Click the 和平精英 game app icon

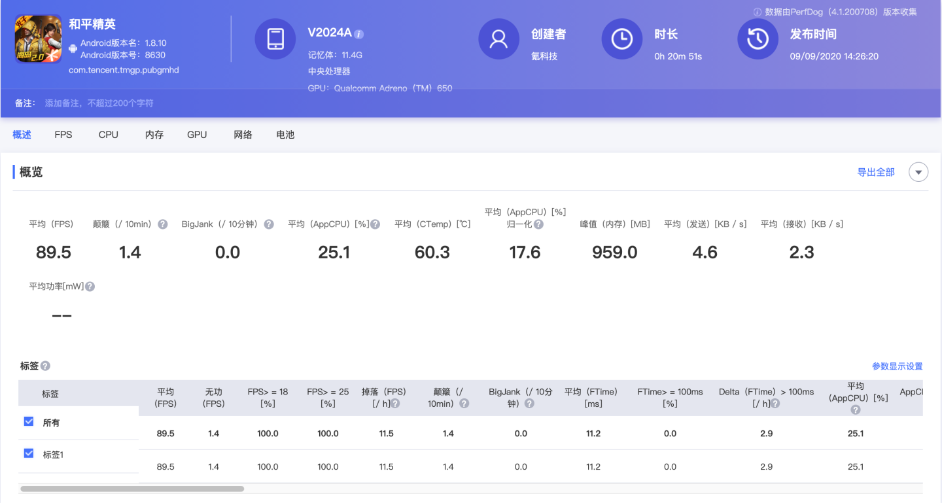tap(39, 39)
